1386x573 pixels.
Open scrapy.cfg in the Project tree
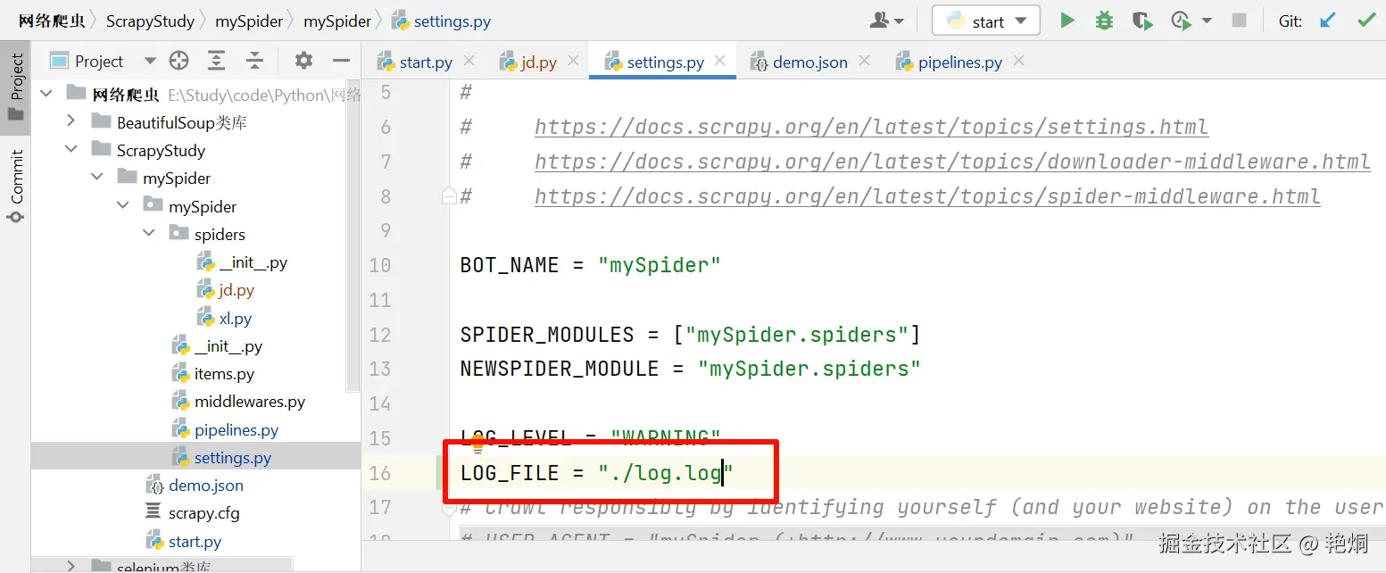click(x=192, y=513)
